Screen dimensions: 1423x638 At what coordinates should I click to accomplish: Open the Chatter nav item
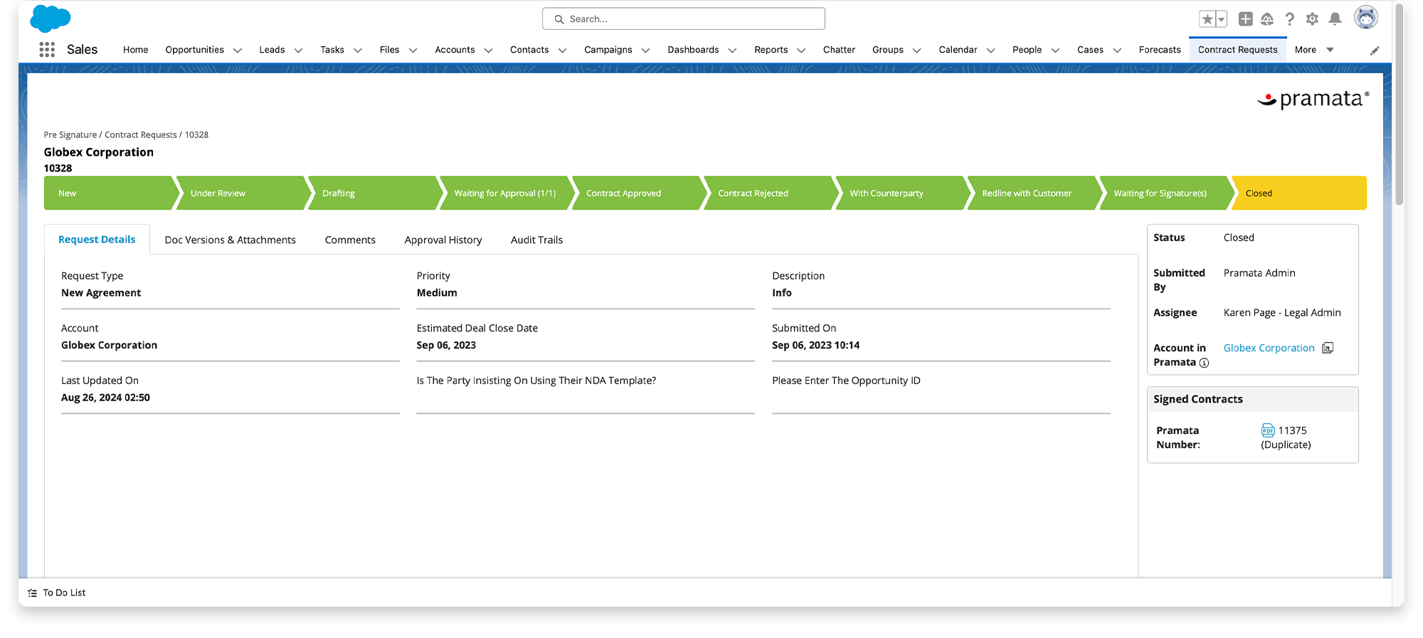[x=839, y=50]
